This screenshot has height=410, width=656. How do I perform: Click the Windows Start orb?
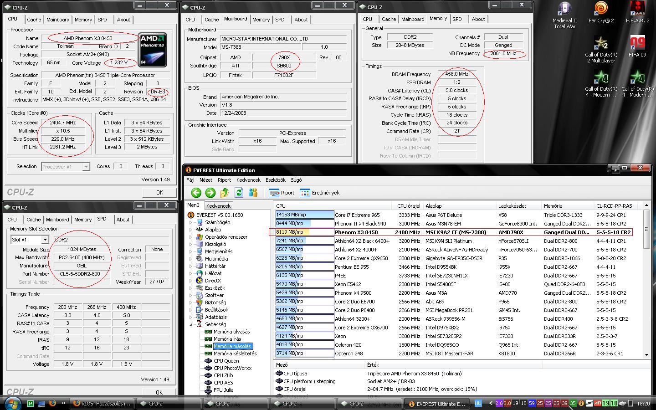click(x=12, y=403)
